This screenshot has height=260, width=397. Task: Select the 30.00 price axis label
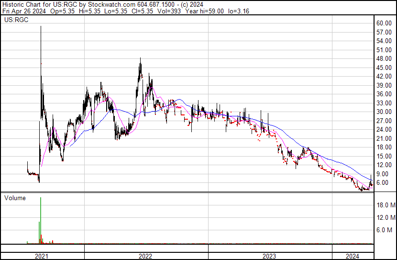pos(384,112)
